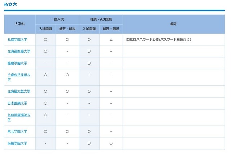Visit the 千歳科学技術大学 link
The image size is (231, 154).
pyautogui.click(x=19, y=77)
